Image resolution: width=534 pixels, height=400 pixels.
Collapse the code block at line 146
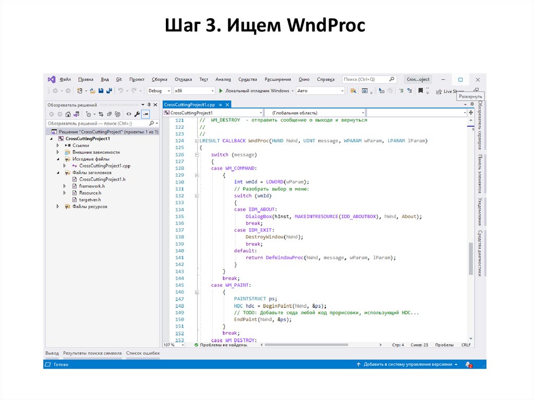coord(197,292)
